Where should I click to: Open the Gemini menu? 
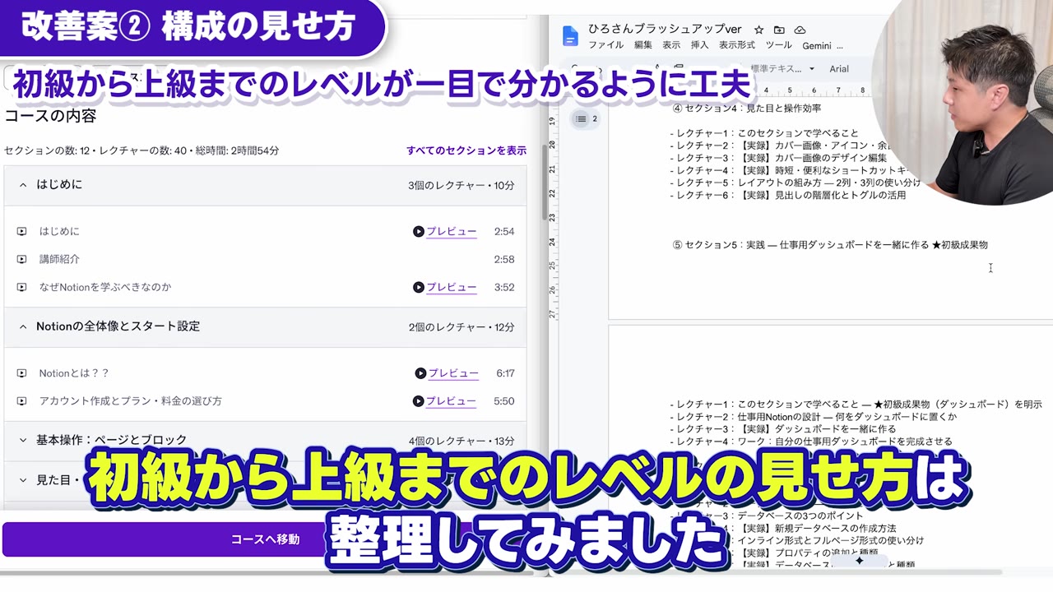coord(817,45)
